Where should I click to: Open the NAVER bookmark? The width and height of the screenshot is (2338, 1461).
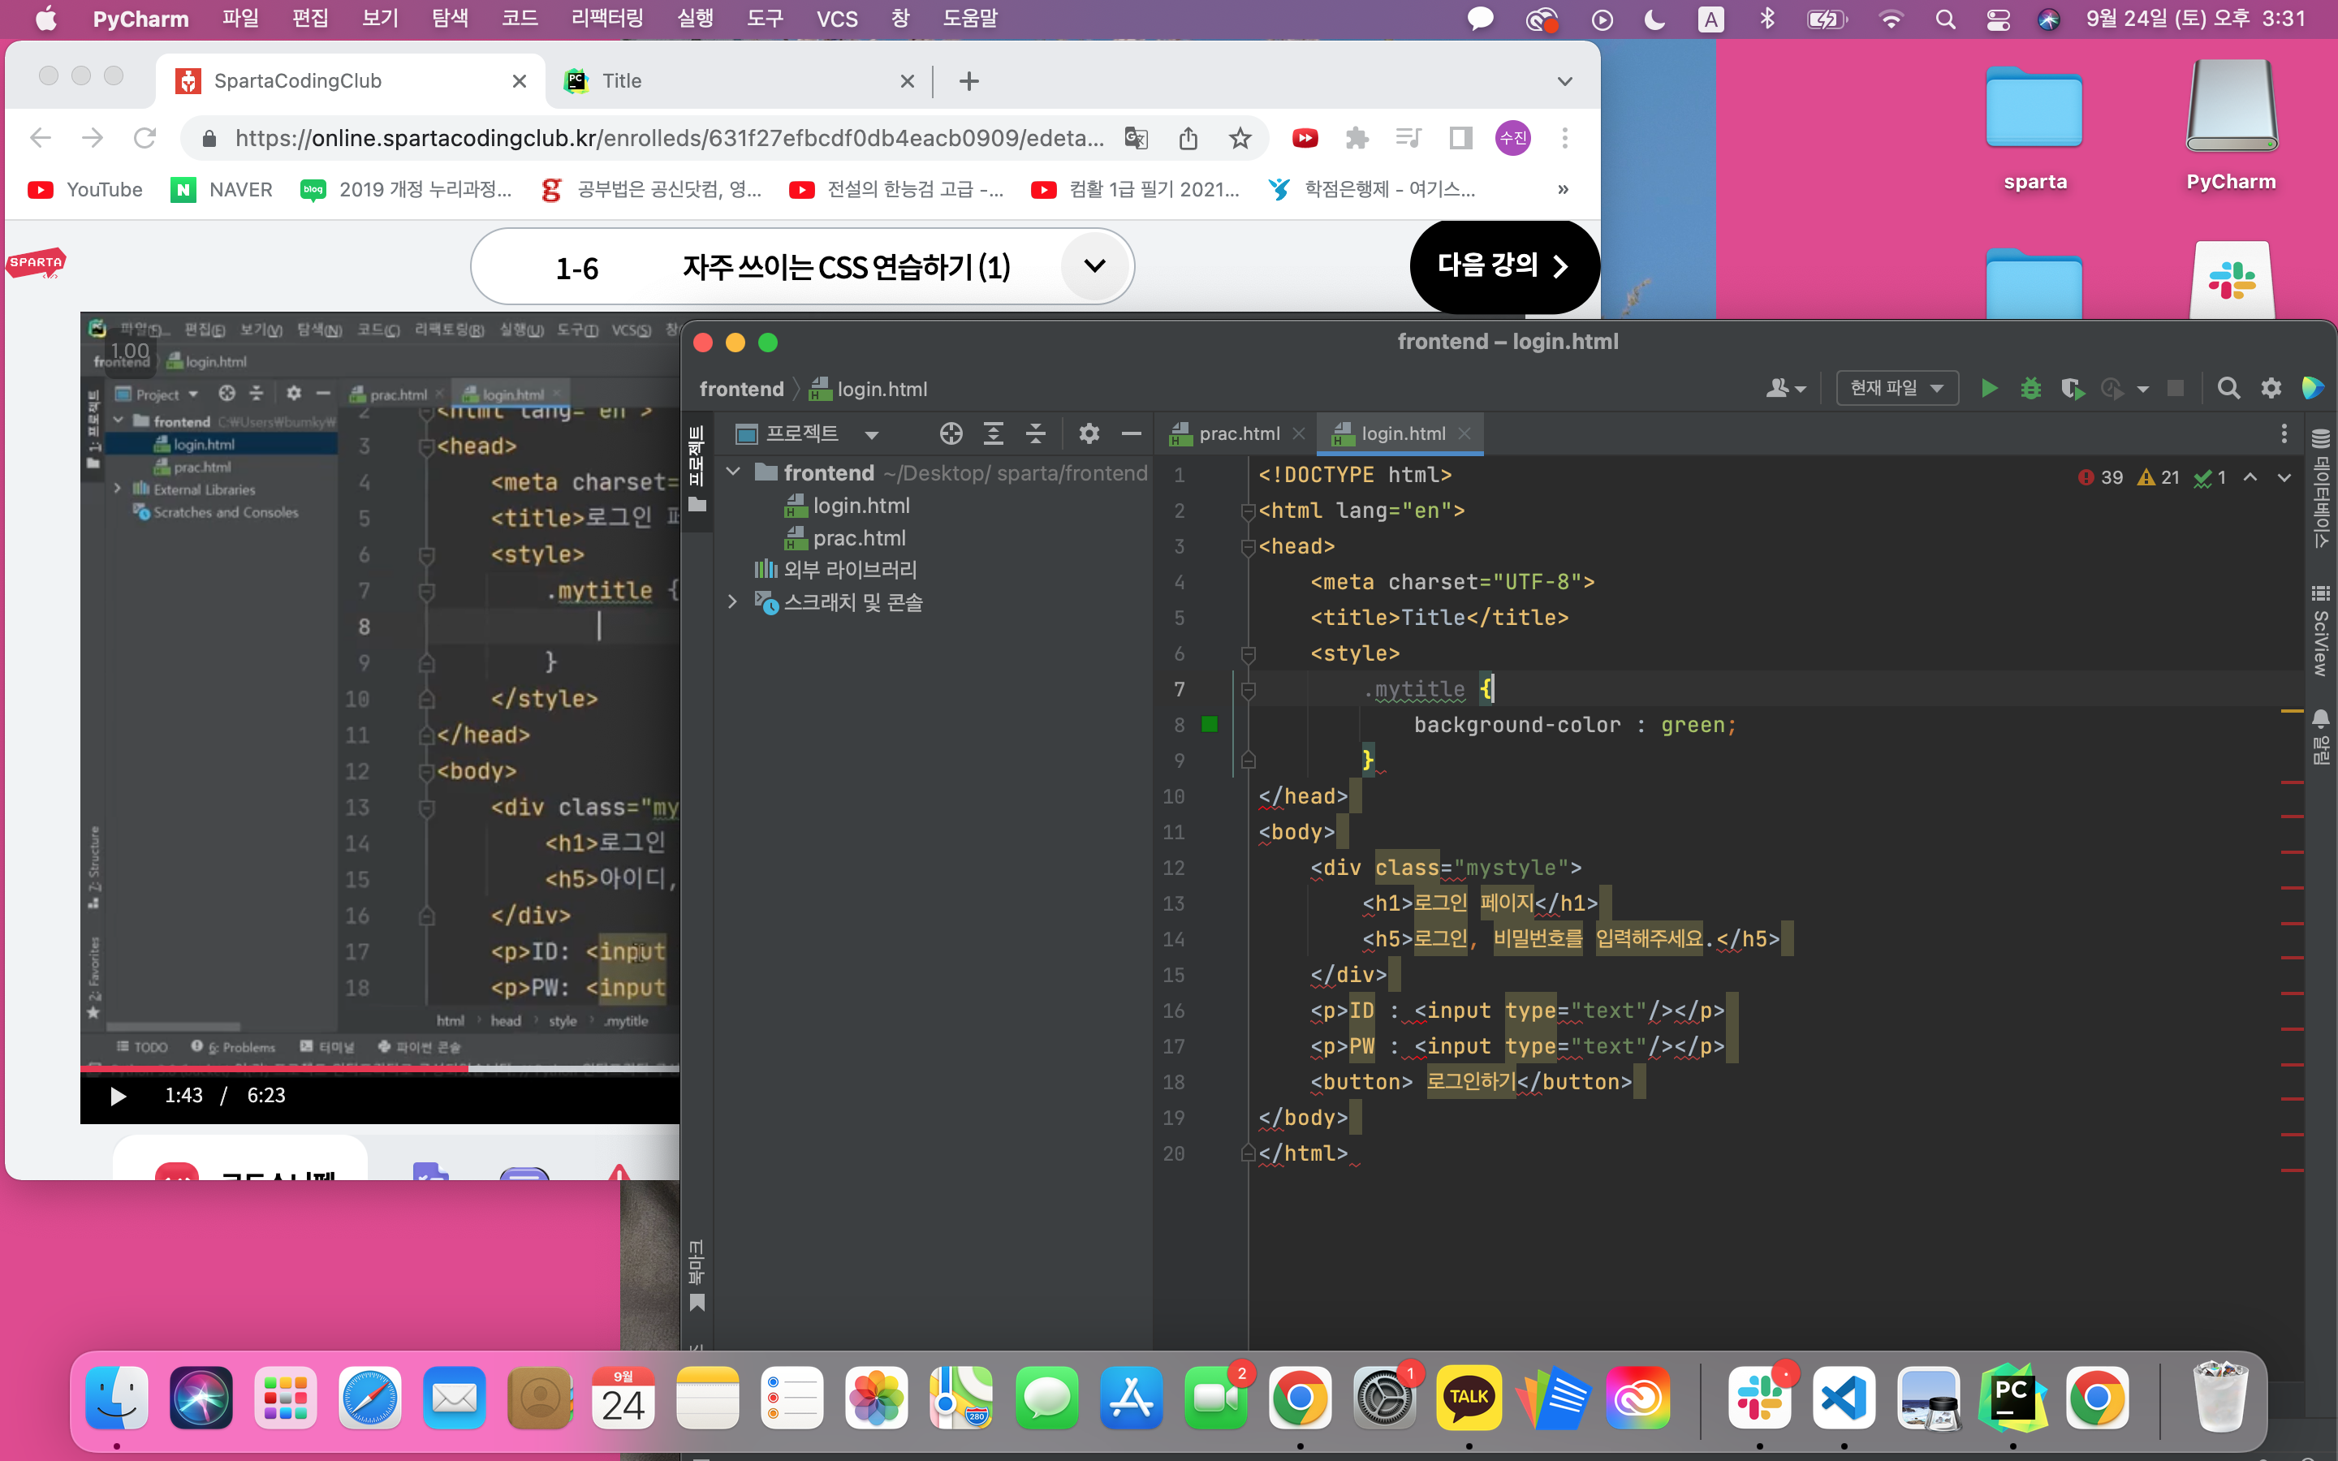(x=222, y=189)
